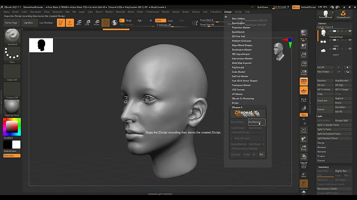Screen dimensions: 357x200
Task: Click the Frame mesh navigation icon
Action: pyautogui.click(x=303, y=130)
